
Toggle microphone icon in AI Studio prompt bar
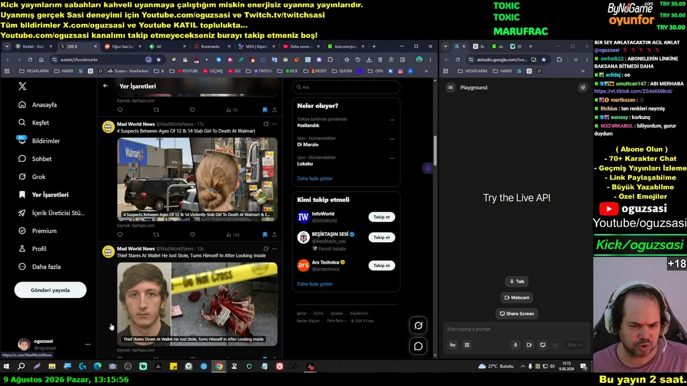point(515,345)
